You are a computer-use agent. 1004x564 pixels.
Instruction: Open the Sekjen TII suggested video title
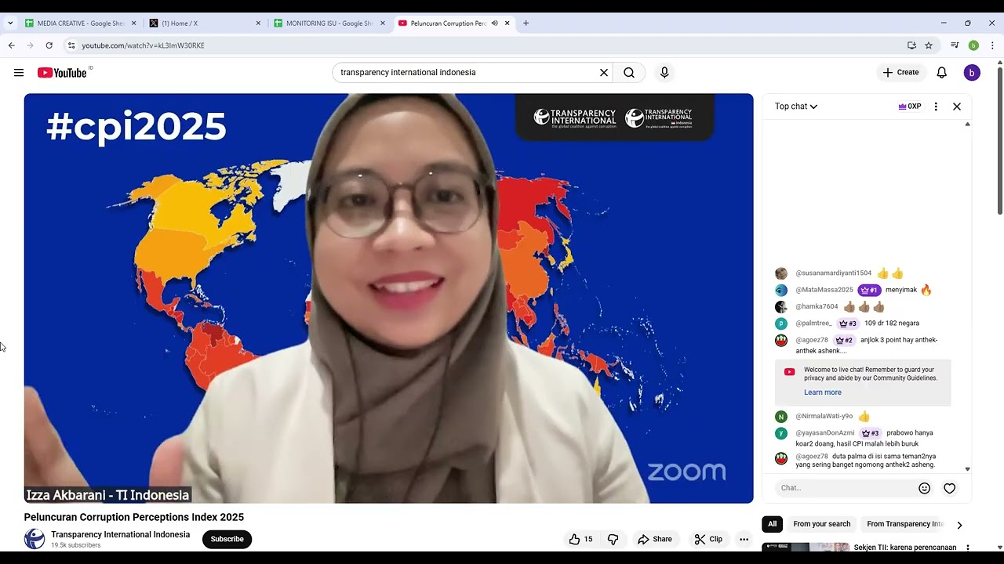pyautogui.click(x=905, y=548)
